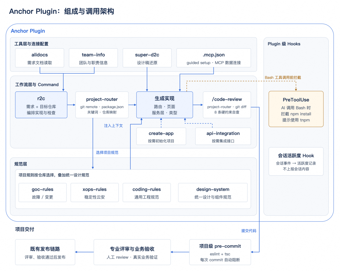
Task: Click the 'Plugin 级 Hooks' title
Action: 284,44
